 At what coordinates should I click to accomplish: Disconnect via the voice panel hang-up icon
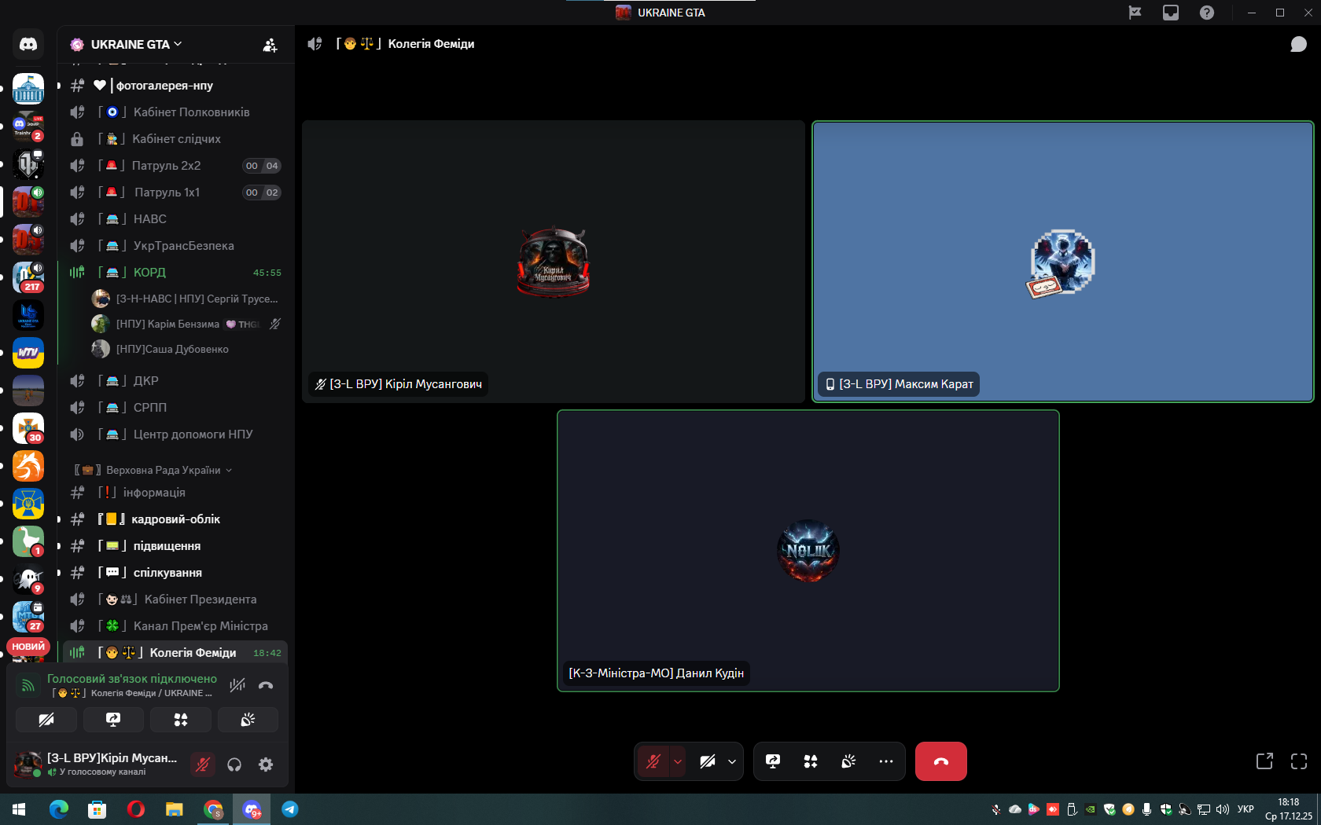pyautogui.click(x=266, y=685)
